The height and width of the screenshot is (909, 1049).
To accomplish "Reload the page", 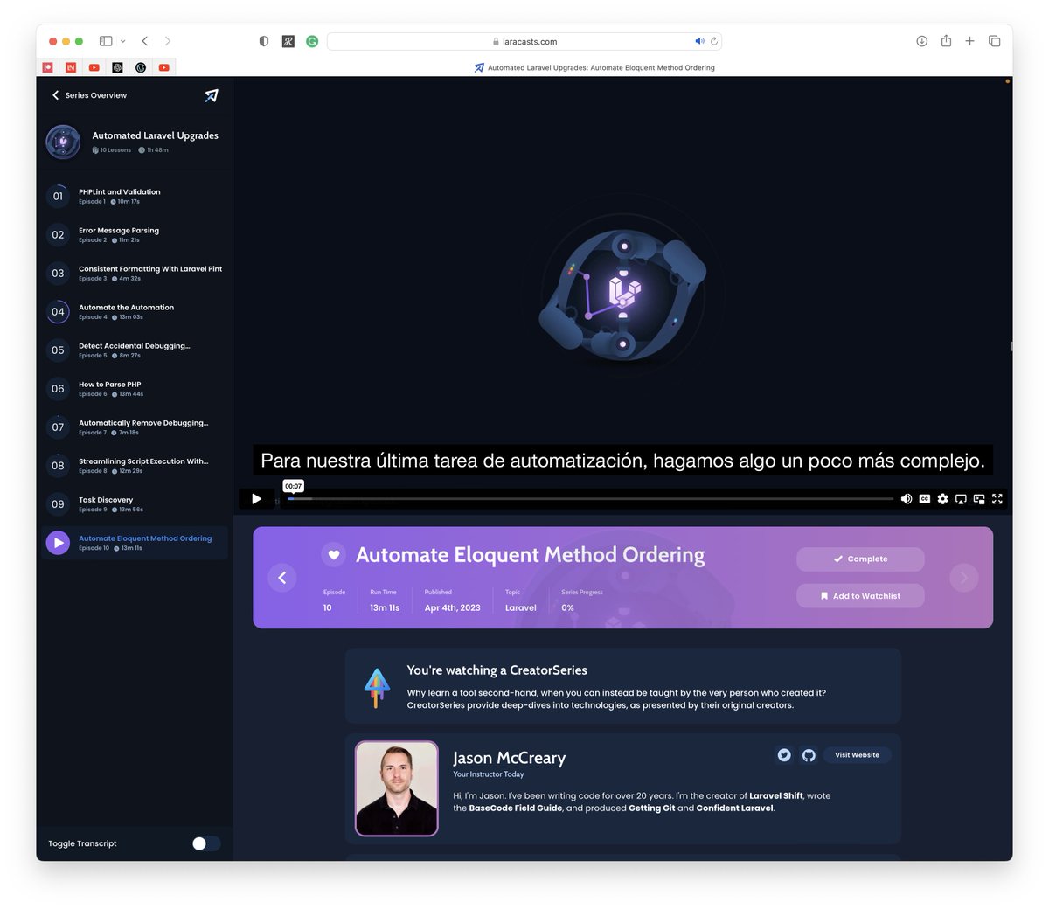I will pos(714,41).
